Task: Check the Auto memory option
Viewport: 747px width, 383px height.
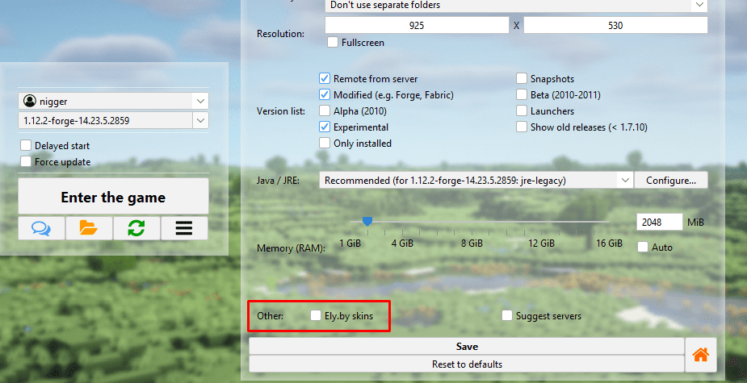Action: (643, 247)
